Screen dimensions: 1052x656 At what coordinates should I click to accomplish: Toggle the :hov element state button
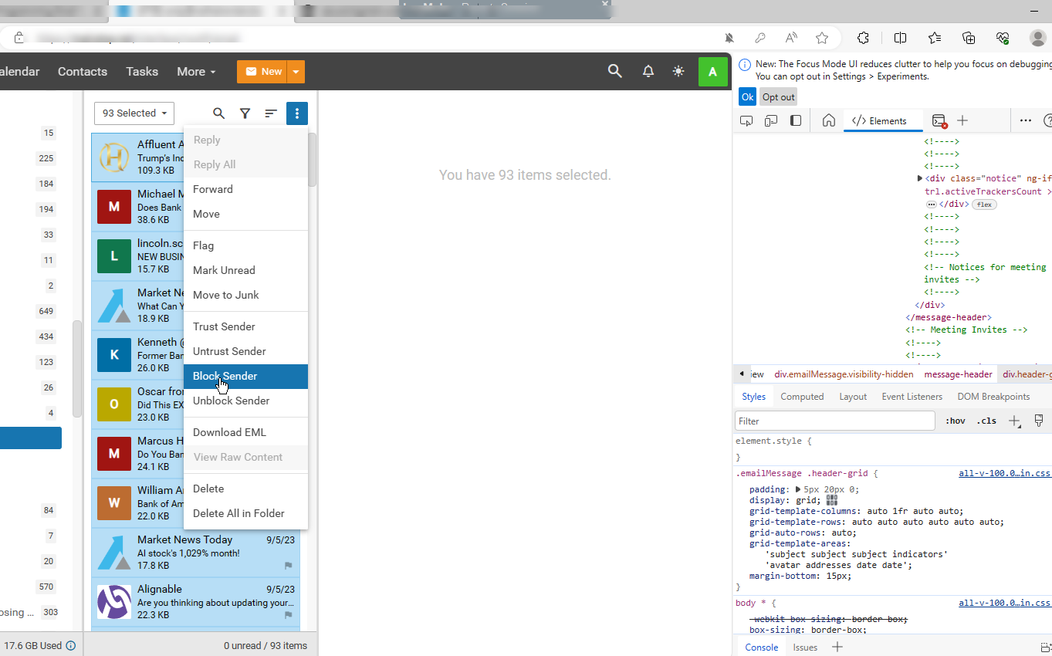[955, 421]
